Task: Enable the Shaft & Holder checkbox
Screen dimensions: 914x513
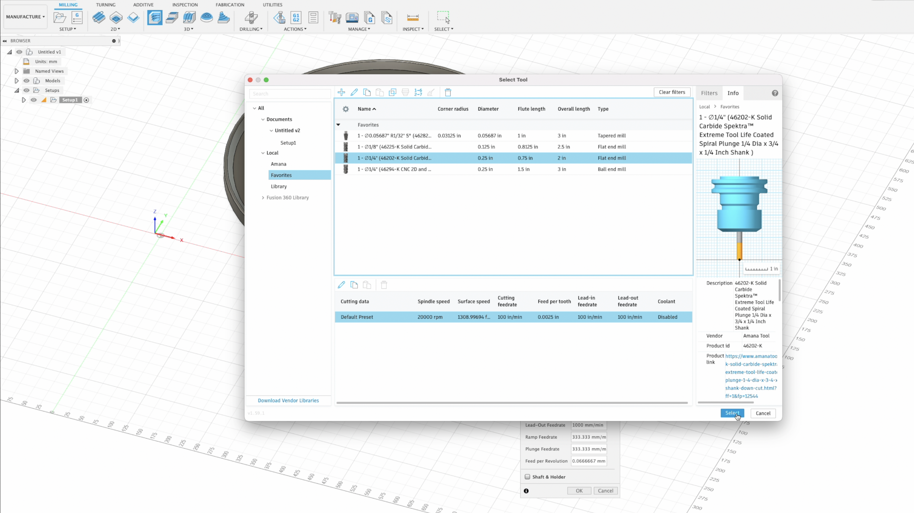Action: click(x=528, y=477)
